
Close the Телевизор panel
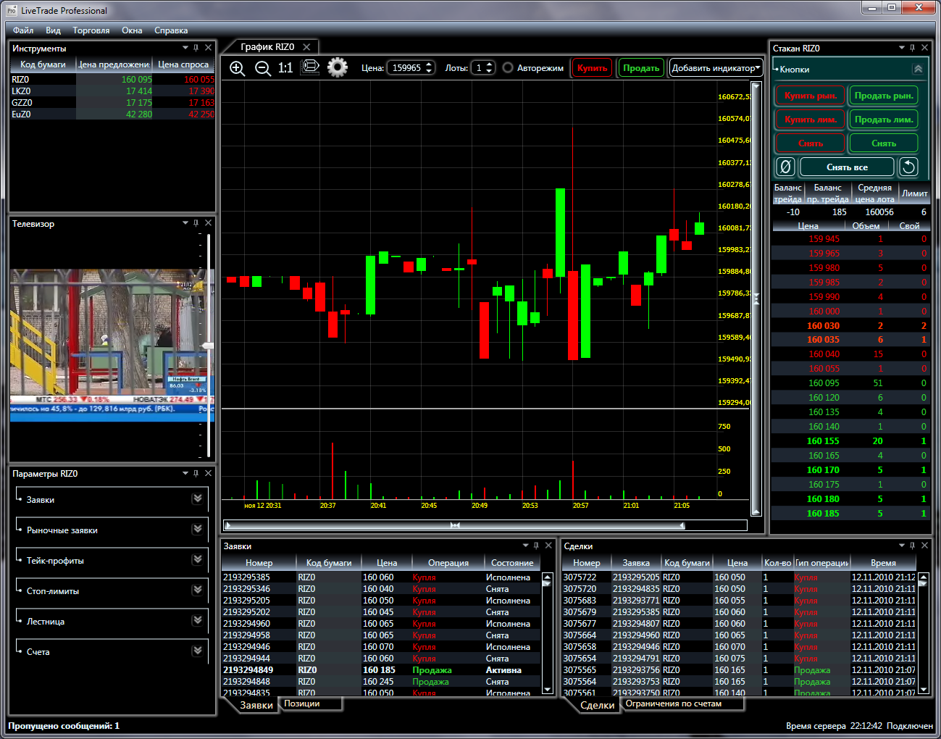(x=209, y=223)
